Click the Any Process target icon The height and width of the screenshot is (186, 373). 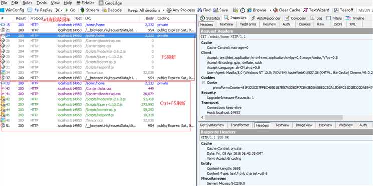point(169,10)
